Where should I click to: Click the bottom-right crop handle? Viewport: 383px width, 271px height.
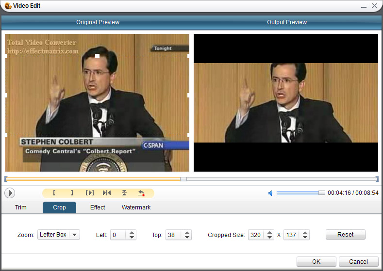point(188,135)
